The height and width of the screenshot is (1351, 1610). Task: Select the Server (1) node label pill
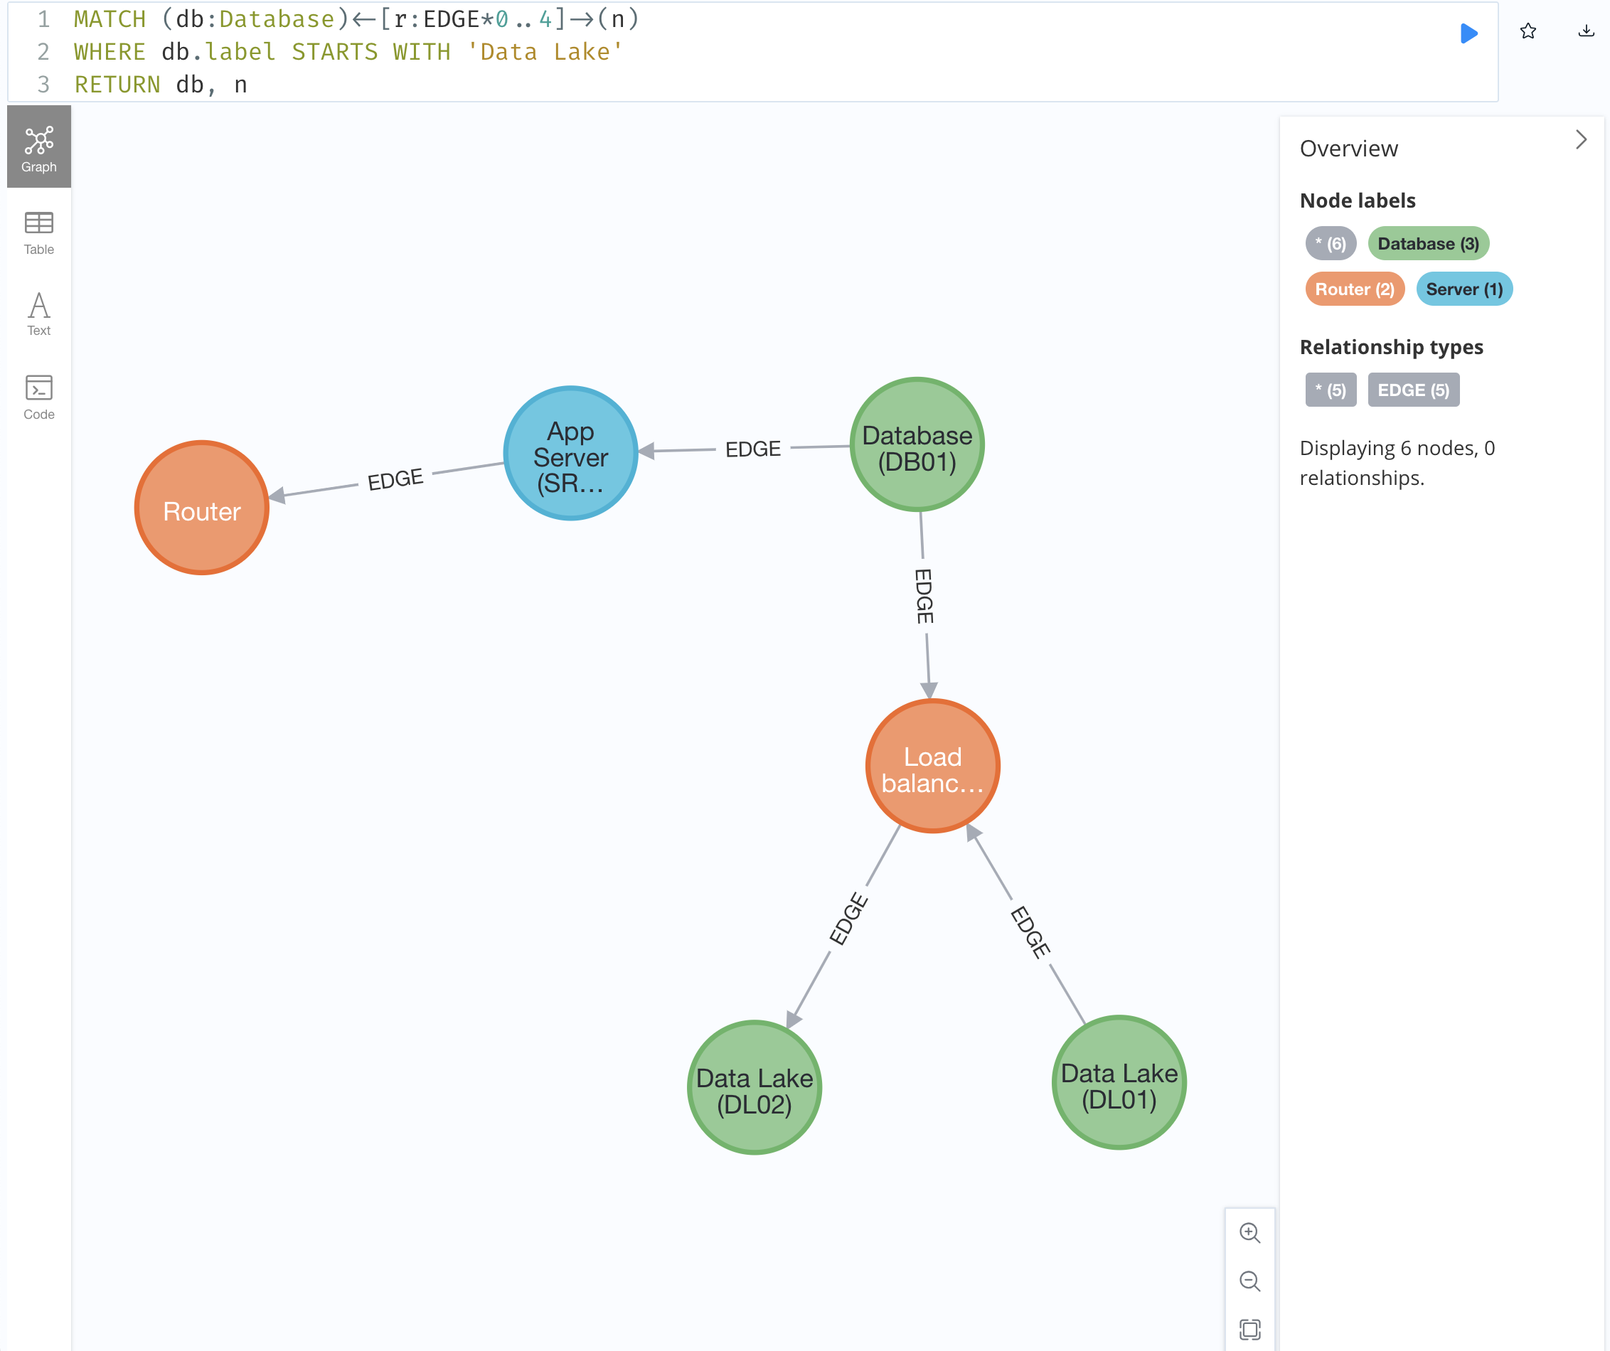pyautogui.click(x=1464, y=289)
